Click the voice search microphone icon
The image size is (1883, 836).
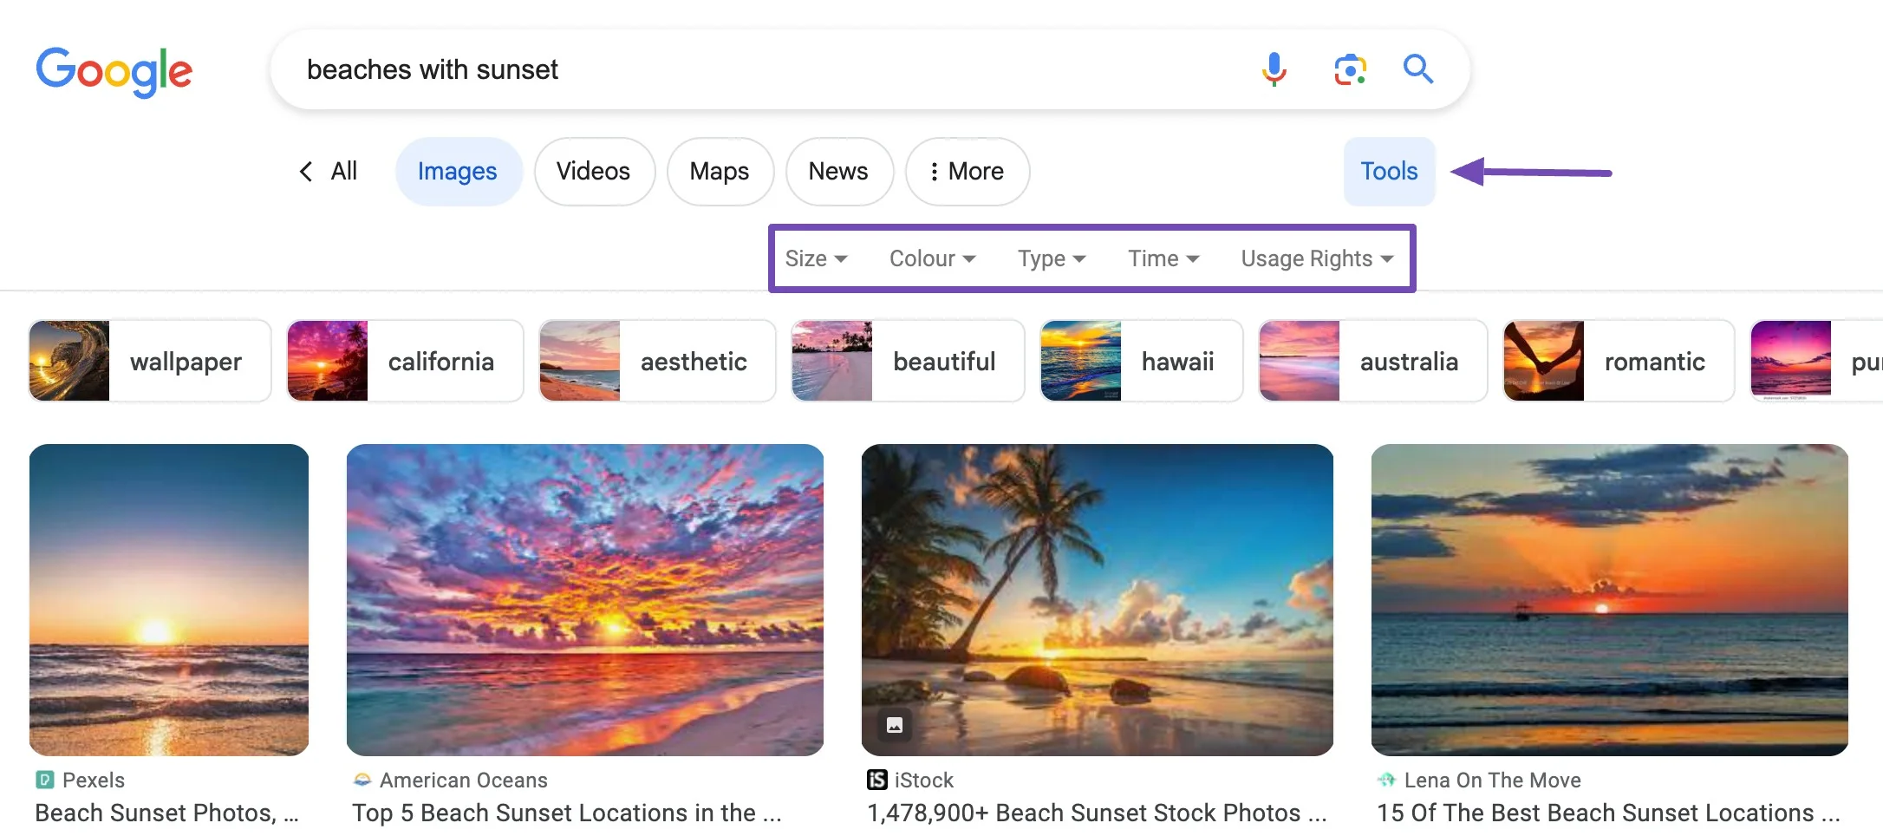(x=1274, y=69)
